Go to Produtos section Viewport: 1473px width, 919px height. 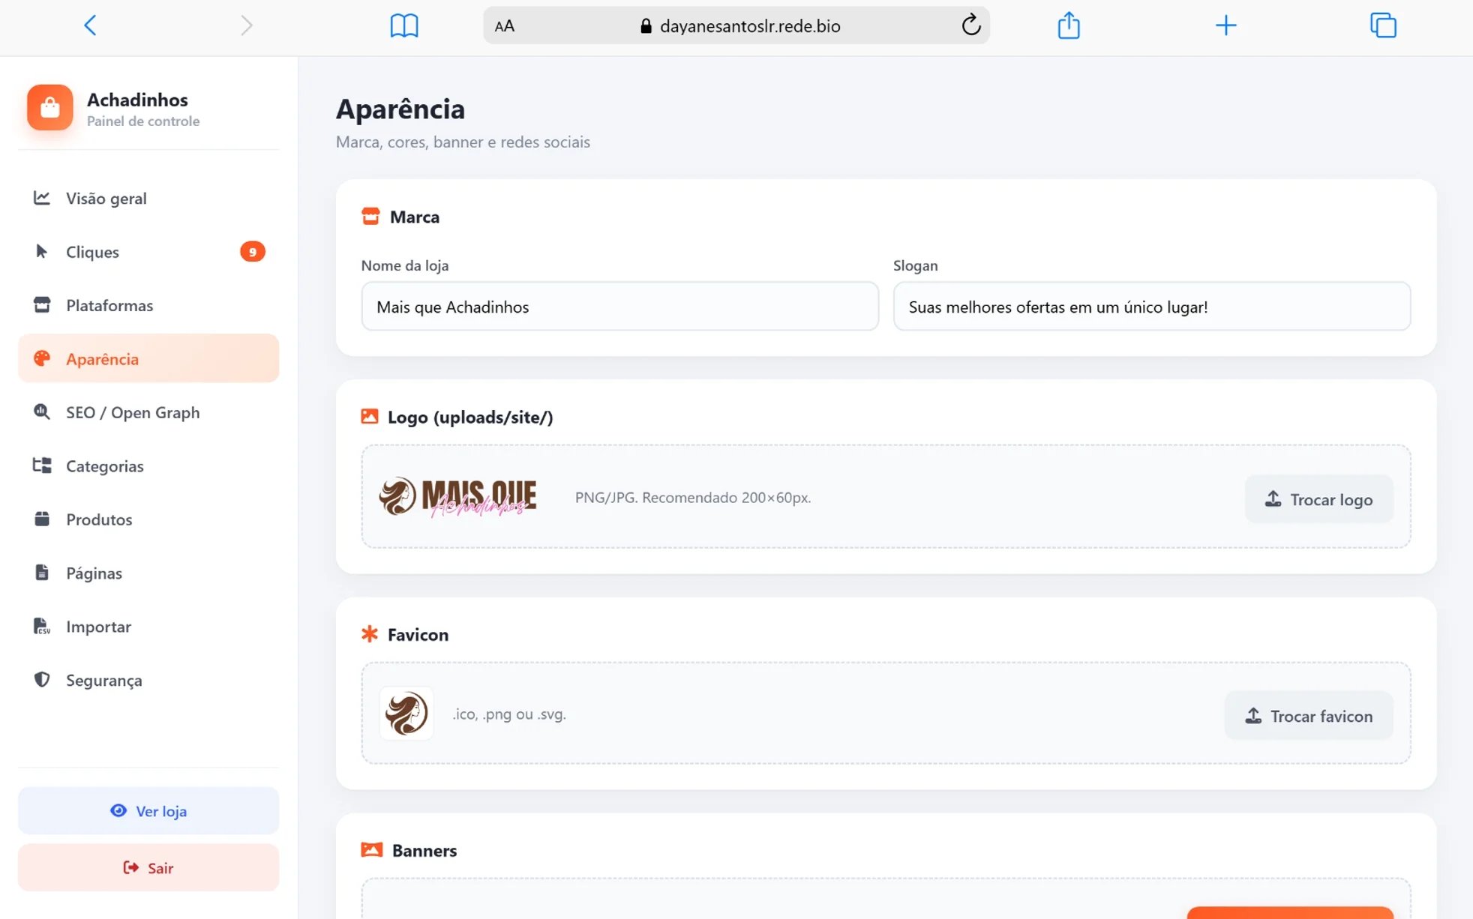click(148, 519)
